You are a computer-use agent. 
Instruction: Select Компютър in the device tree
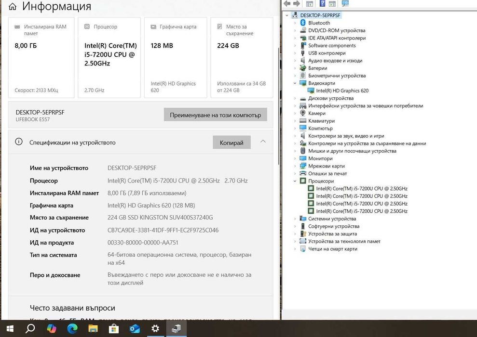tap(320, 128)
